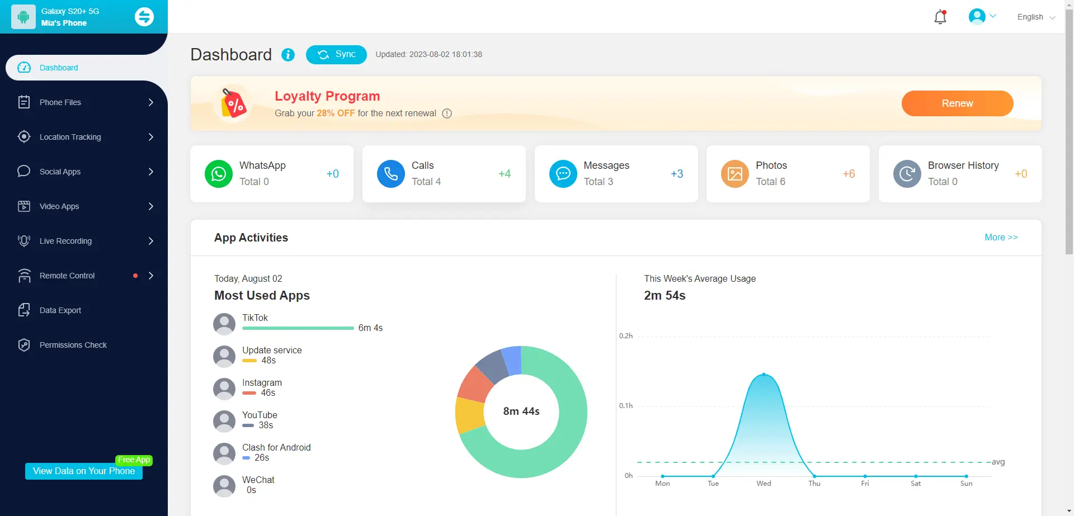Click the Dashboard gauge icon in sidebar
Screen dimensions: 1074x516
point(24,68)
